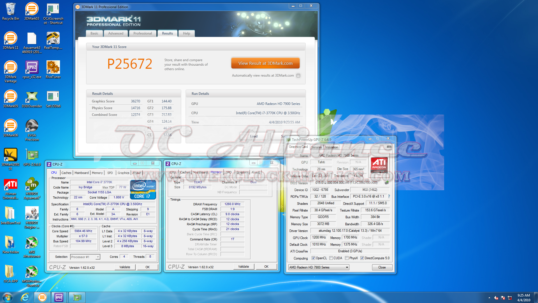The image size is (538, 303).
Task: Launch 3DMark 11 desktop icon
Action: [10, 40]
